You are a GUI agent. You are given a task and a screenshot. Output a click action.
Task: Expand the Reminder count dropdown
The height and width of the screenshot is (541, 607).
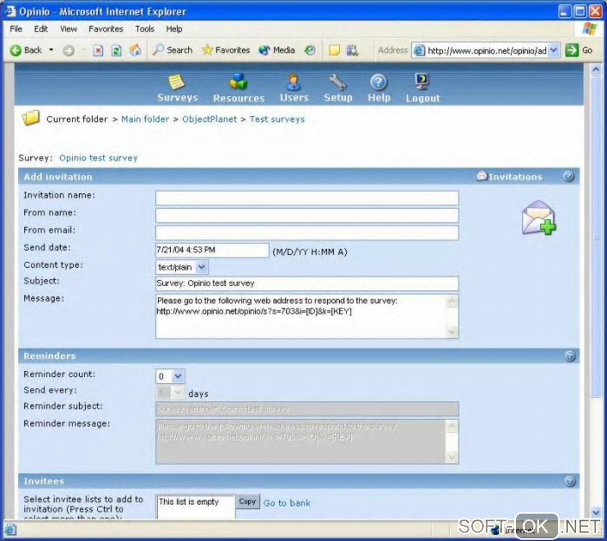178,376
